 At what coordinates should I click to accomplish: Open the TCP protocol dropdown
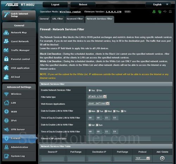143,158
